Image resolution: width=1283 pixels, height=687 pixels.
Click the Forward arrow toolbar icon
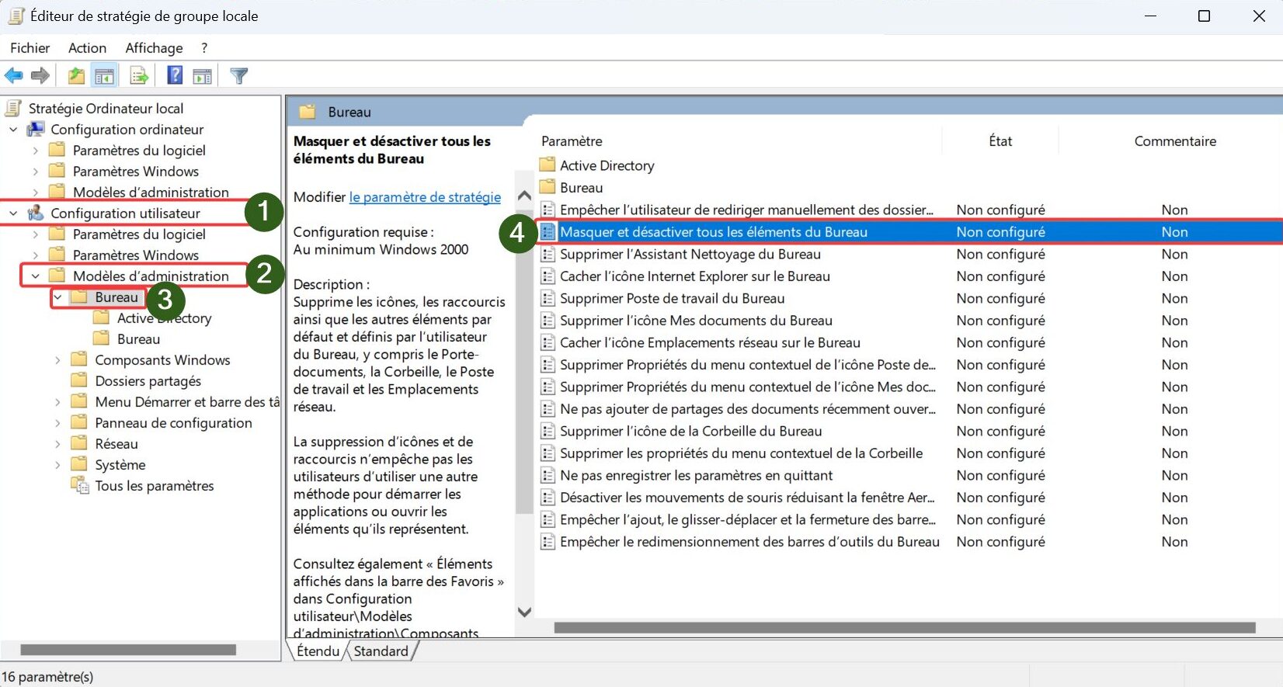click(40, 75)
